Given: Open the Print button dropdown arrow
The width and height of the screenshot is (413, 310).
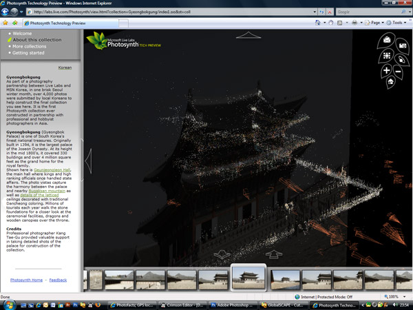Looking at the screenshot, I should coord(361,23).
